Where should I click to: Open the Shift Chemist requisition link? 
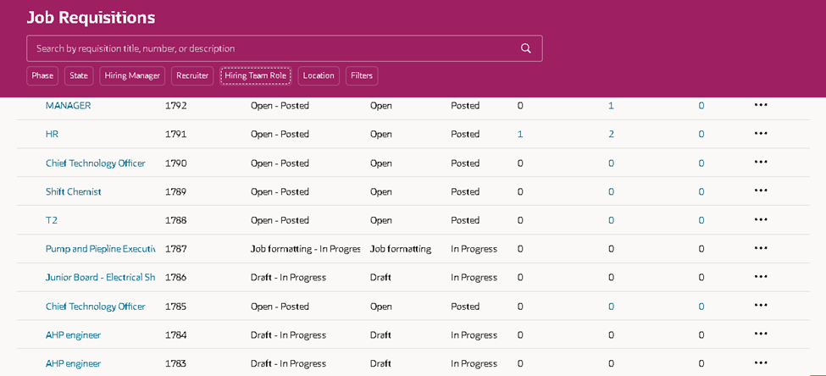point(74,191)
